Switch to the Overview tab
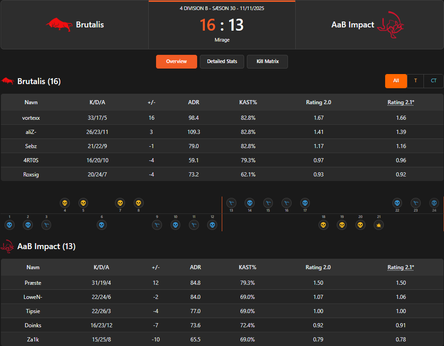The width and height of the screenshot is (444, 346). [x=177, y=62]
